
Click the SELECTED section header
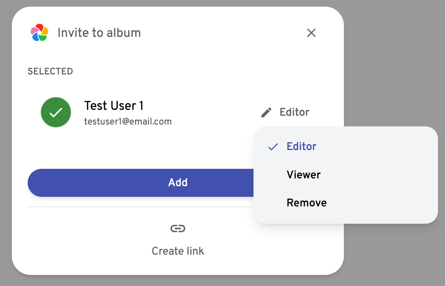pos(50,71)
